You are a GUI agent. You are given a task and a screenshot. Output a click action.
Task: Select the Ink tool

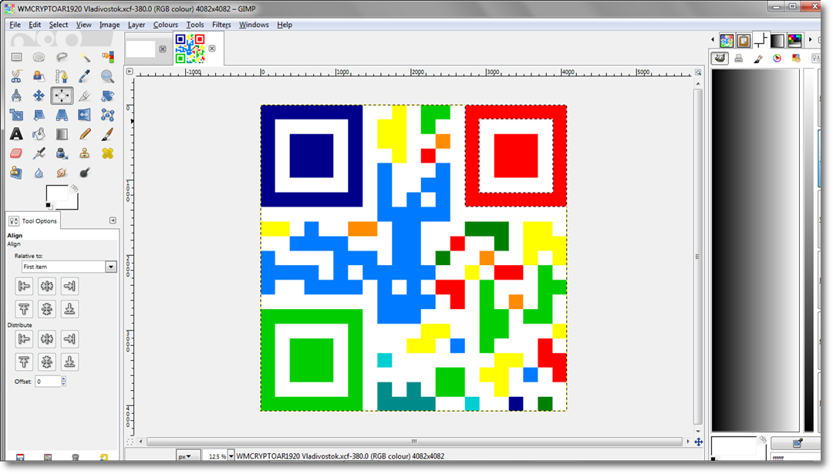[x=62, y=153]
